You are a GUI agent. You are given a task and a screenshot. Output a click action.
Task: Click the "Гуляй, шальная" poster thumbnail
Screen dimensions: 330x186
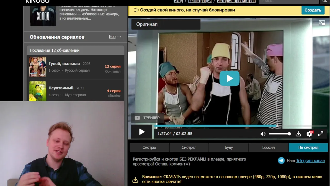[38, 67]
